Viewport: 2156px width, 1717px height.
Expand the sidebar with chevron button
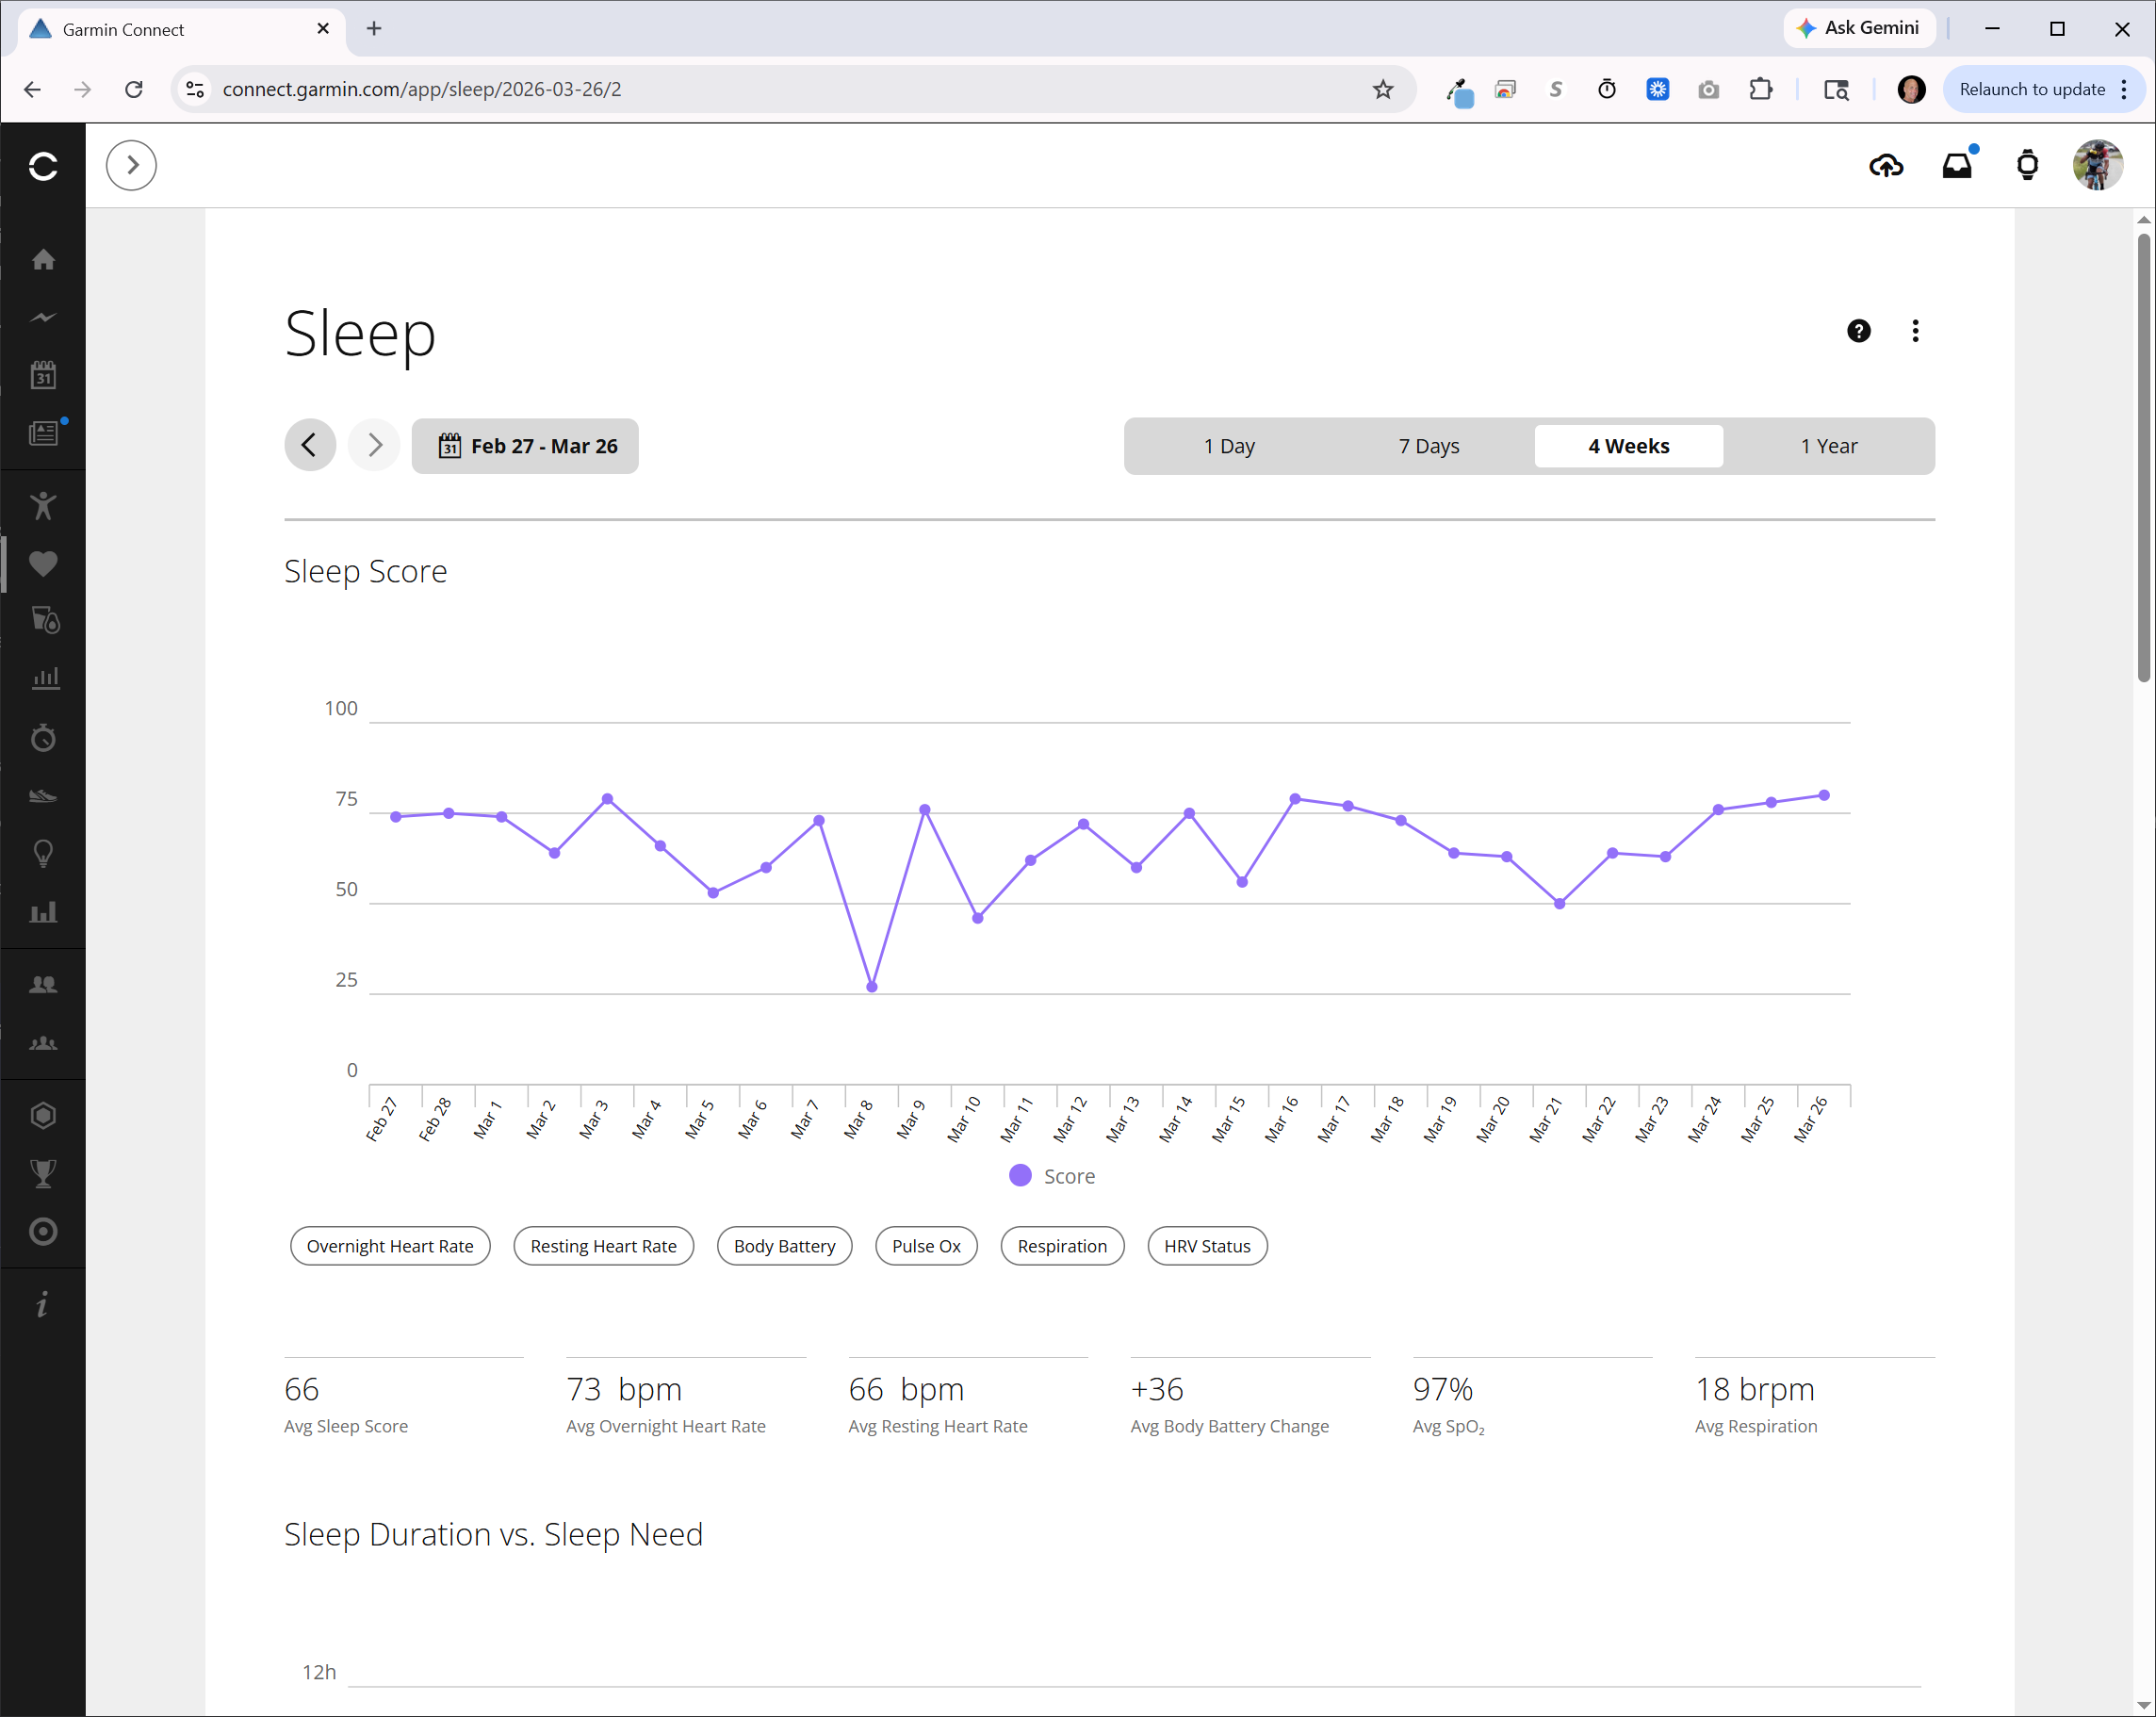[x=131, y=166]
